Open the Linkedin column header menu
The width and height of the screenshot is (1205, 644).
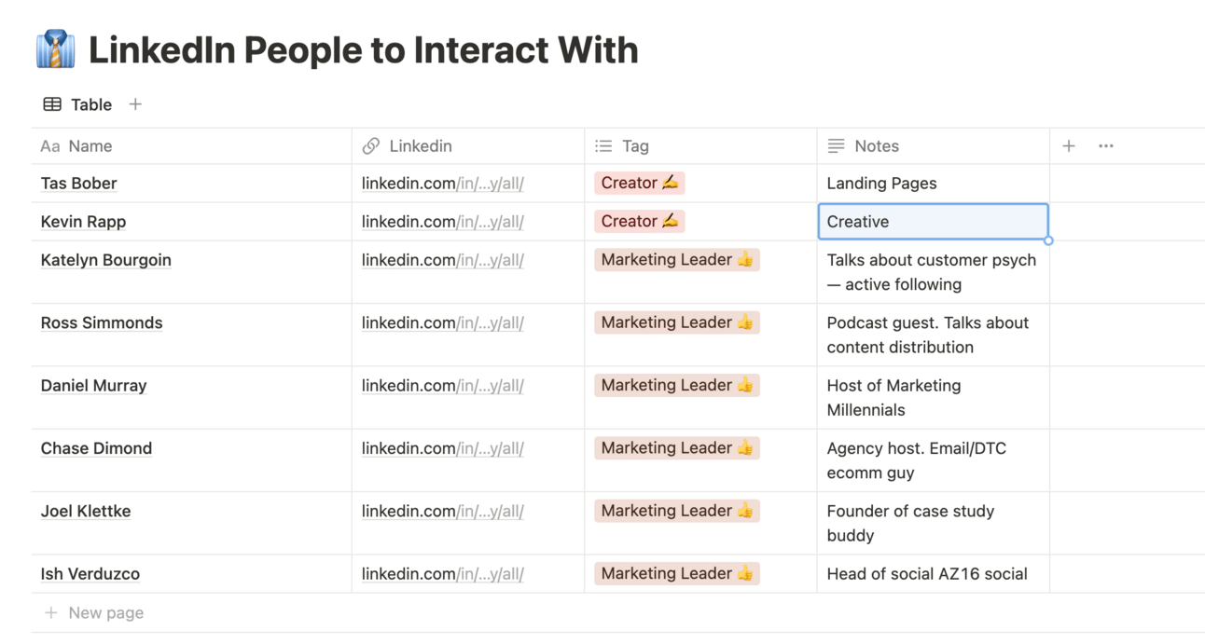tap(420, 146)
